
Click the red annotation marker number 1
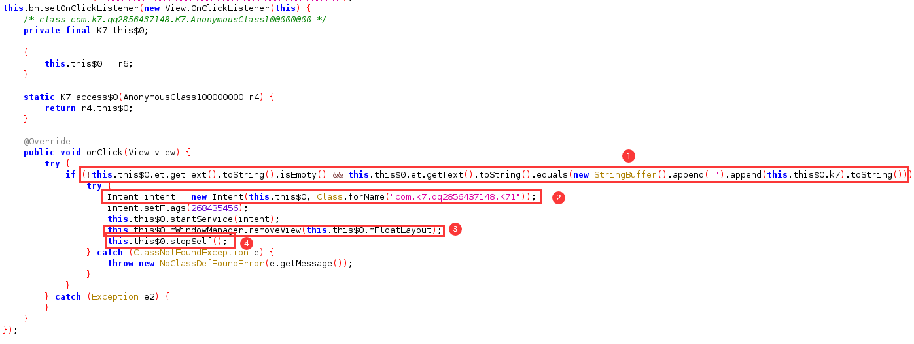[628, 156]
